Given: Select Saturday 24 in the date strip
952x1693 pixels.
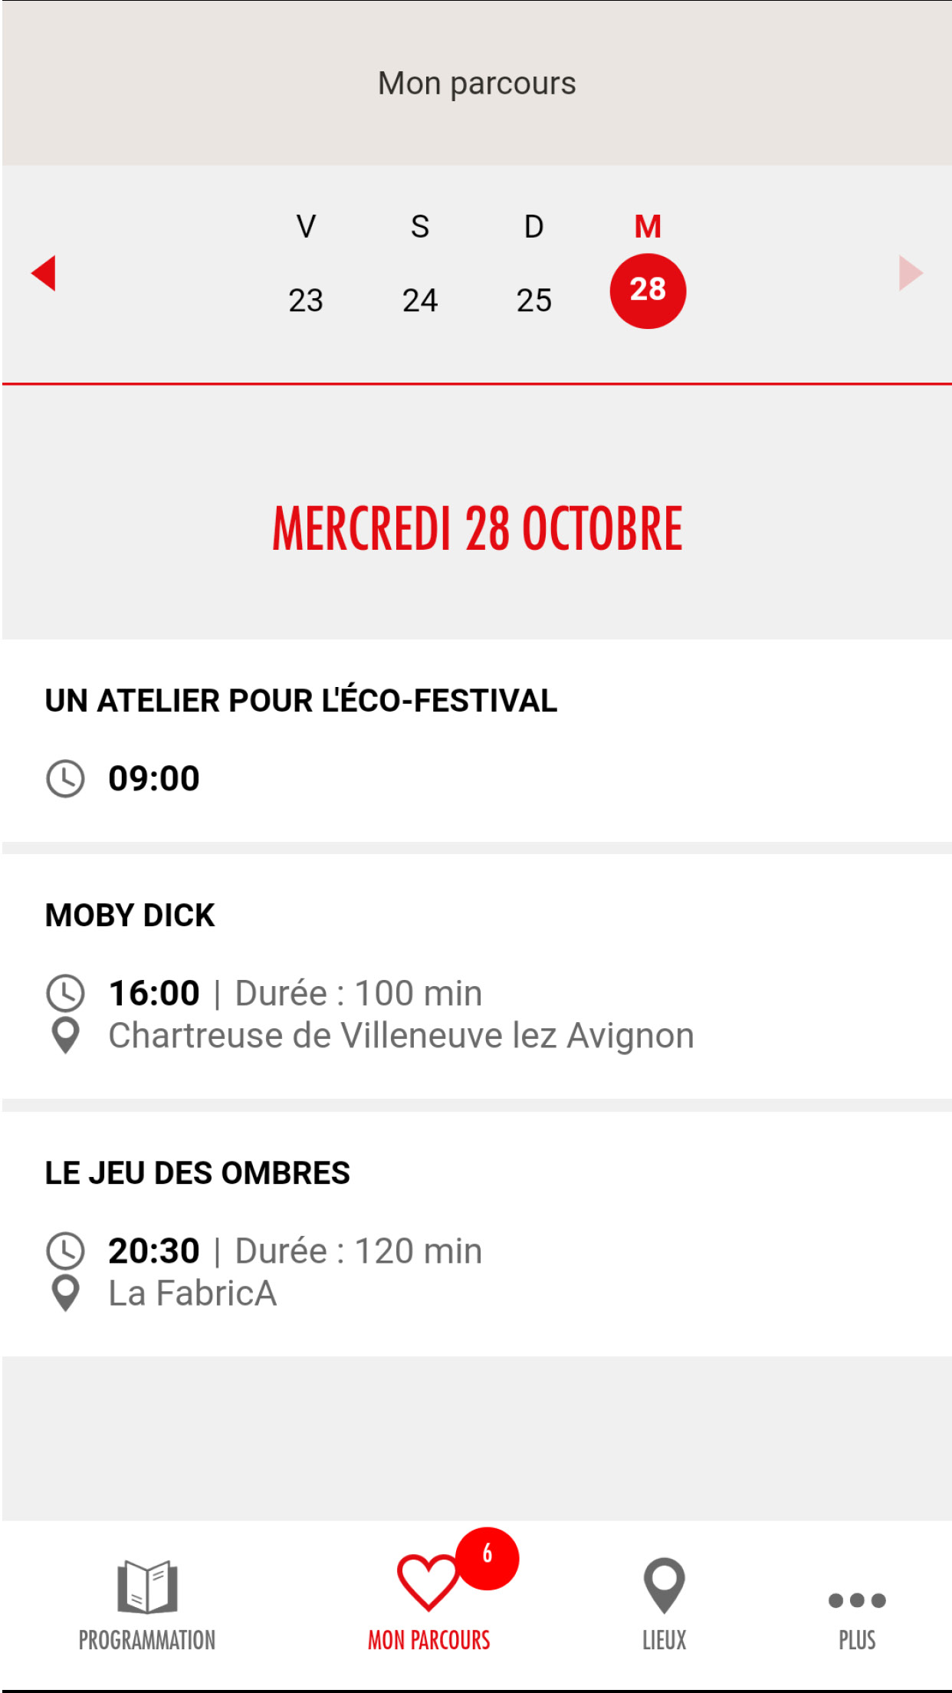Looking at the screenshot, I should (x=420, y=299).
